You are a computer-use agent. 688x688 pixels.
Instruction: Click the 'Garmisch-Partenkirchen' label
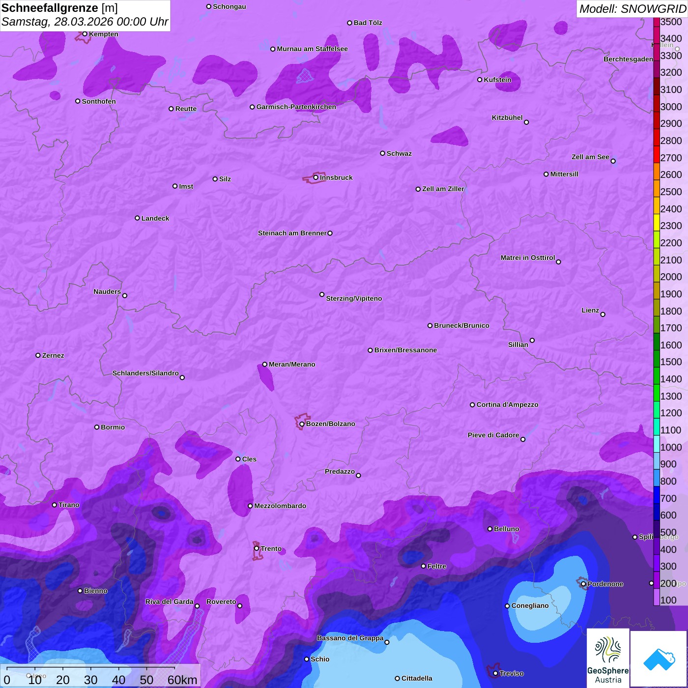[296, 107]
